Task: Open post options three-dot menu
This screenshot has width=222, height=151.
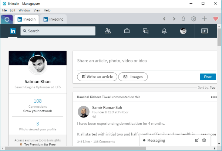Action: coord(213,97)
